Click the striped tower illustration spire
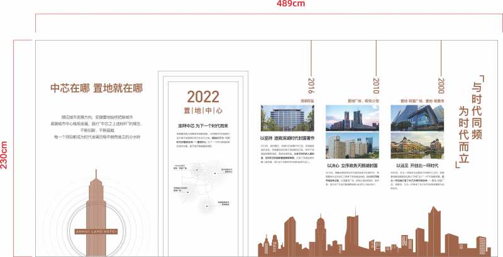The width and height of the screenshot is (503, 257). pyautogui.click(x=96, y=212)
